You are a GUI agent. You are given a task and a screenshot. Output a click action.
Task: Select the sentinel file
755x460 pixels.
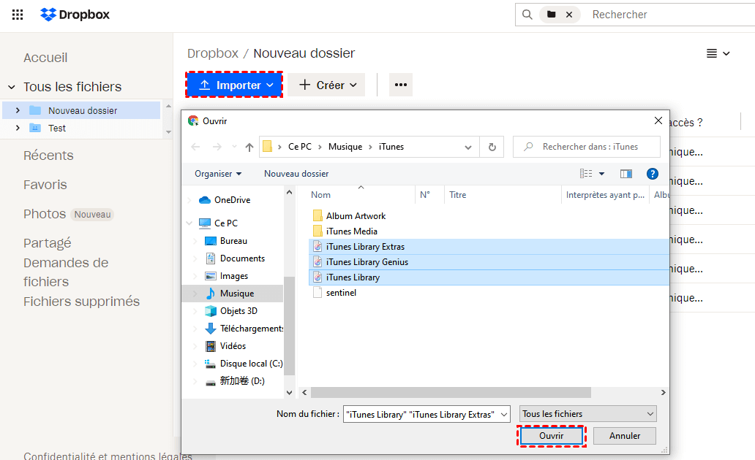pos(341,293)
